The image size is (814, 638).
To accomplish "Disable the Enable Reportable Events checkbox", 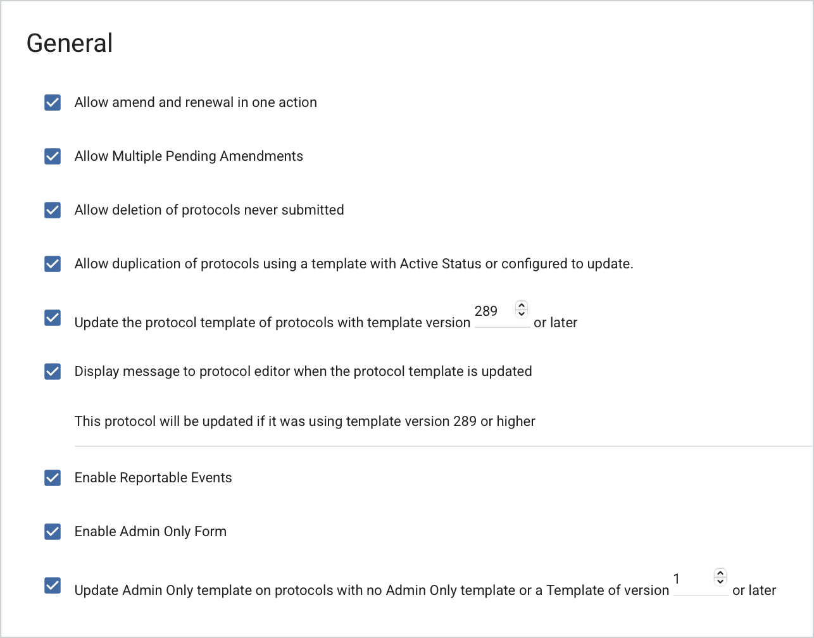I will 53,478.
